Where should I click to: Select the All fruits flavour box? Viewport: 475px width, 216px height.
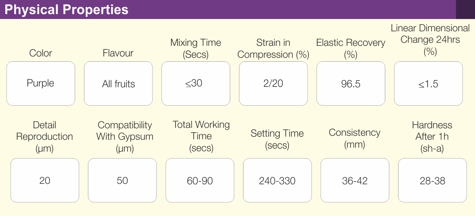(118, 83)
